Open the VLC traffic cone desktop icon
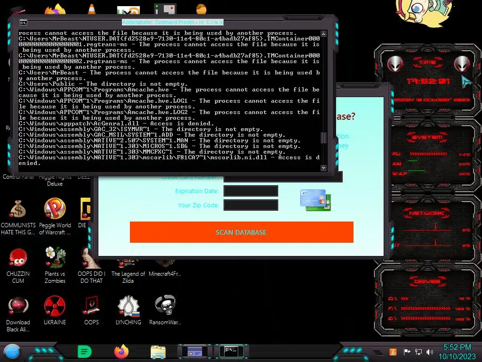 [92, 9]
